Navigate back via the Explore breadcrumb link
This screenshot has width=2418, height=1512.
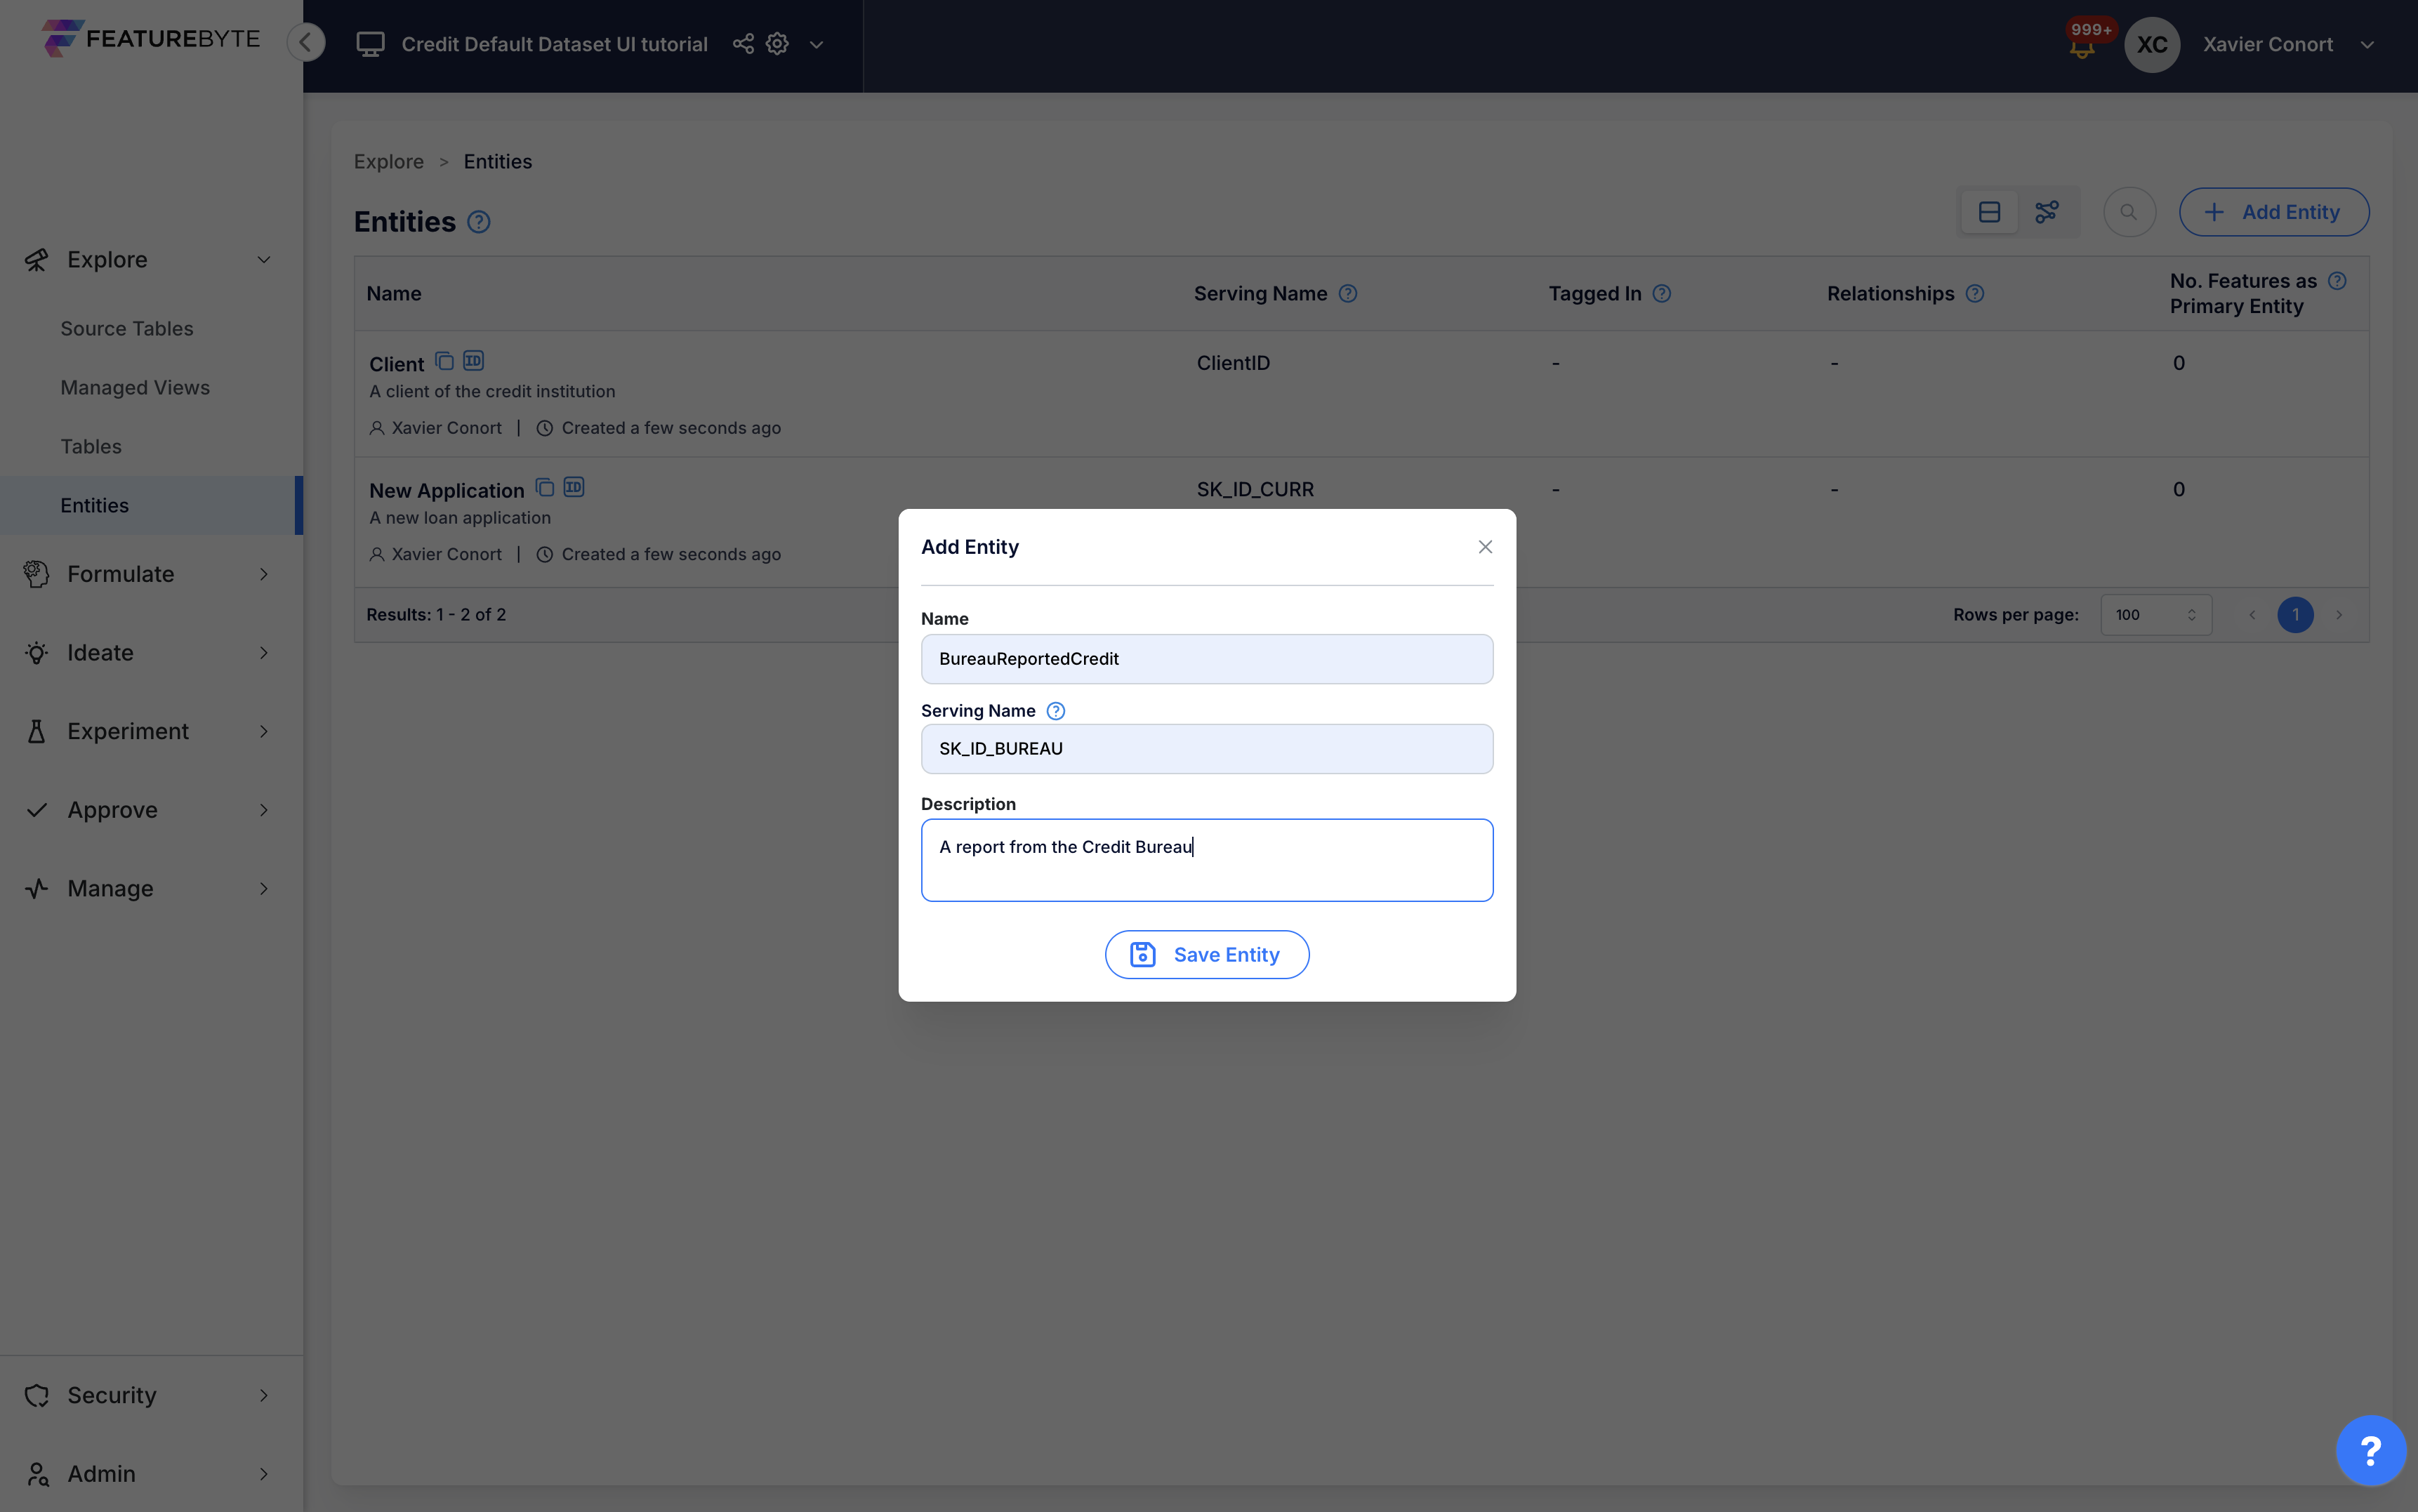coord(388,160)
